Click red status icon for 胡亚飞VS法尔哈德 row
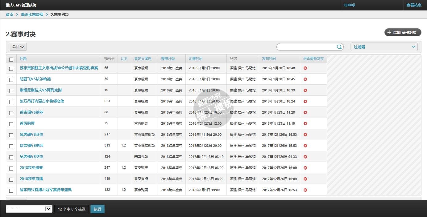The height and width of the screenshot is (217, 427). click(x=305, y=79)
